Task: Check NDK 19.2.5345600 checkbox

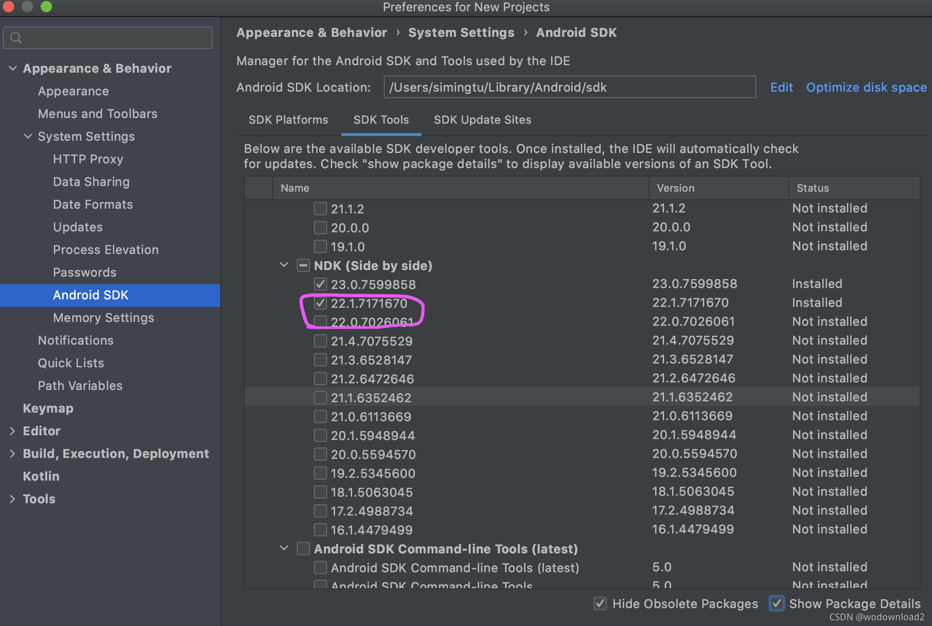Action: (320, 473)
